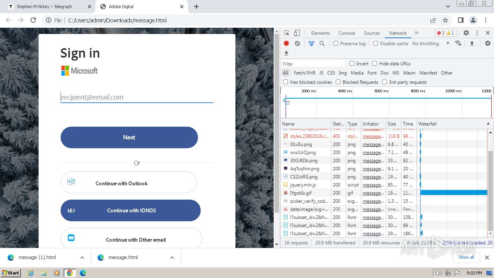Open the Sources tab
Screen dimensions: 494x278
tap(372, 33)
